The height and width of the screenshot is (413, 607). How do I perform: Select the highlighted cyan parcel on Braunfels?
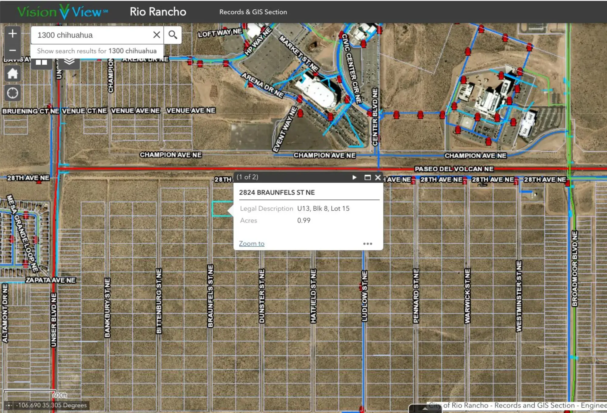click(x=219, y=209)
